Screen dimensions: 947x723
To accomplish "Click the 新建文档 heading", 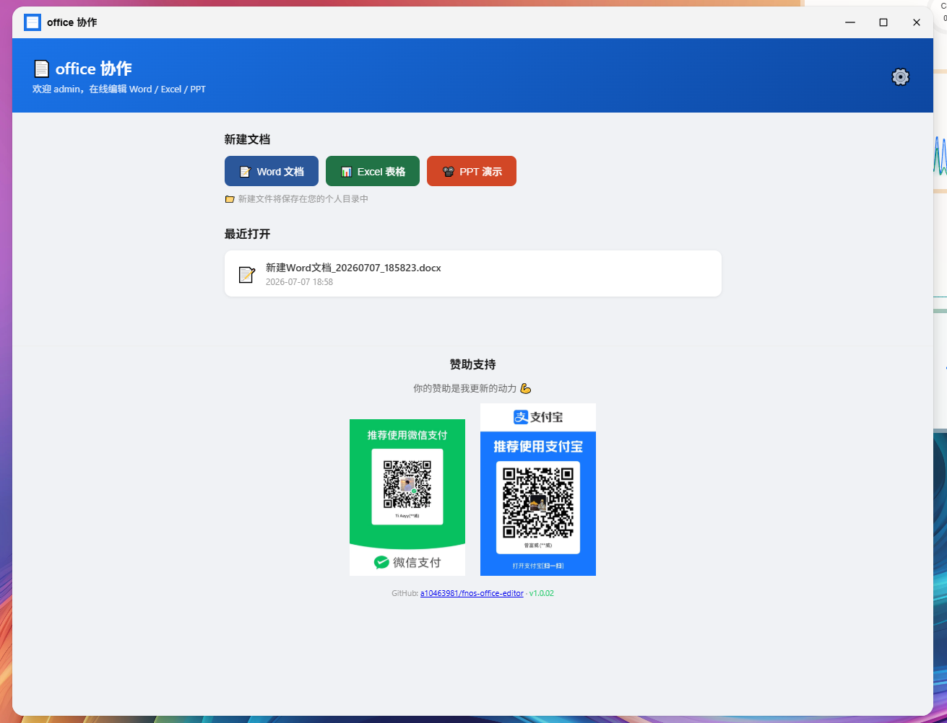I will click(247, 139).
